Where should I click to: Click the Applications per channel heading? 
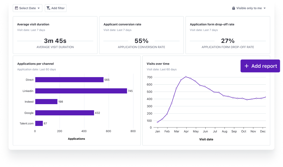(36, 64)
